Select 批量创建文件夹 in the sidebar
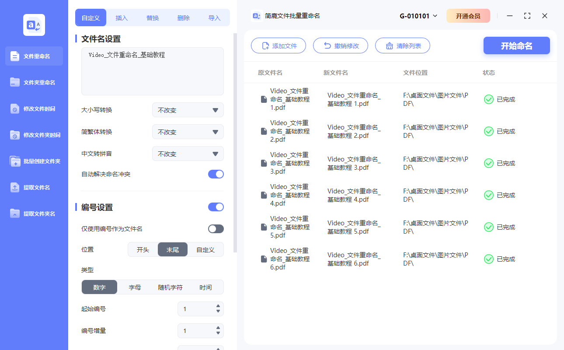This screenshot has width=564, height=350. coord(34,161)
